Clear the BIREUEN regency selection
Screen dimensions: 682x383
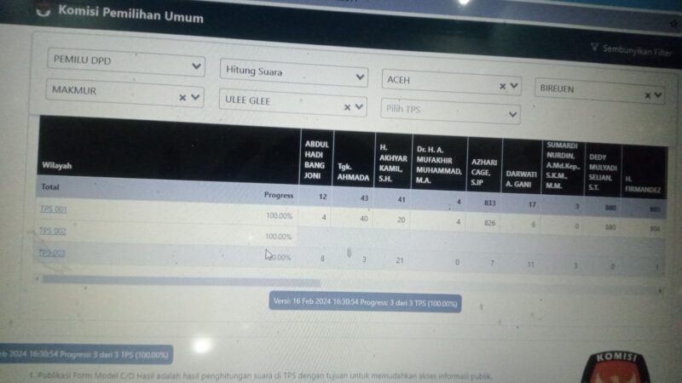pos(648,95)
